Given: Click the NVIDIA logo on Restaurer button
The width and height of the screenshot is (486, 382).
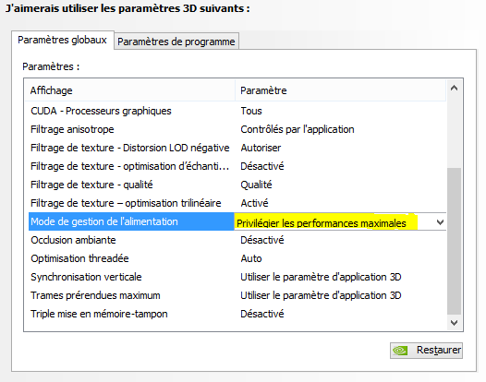Looking at the screenshot, I should (400, 351).
